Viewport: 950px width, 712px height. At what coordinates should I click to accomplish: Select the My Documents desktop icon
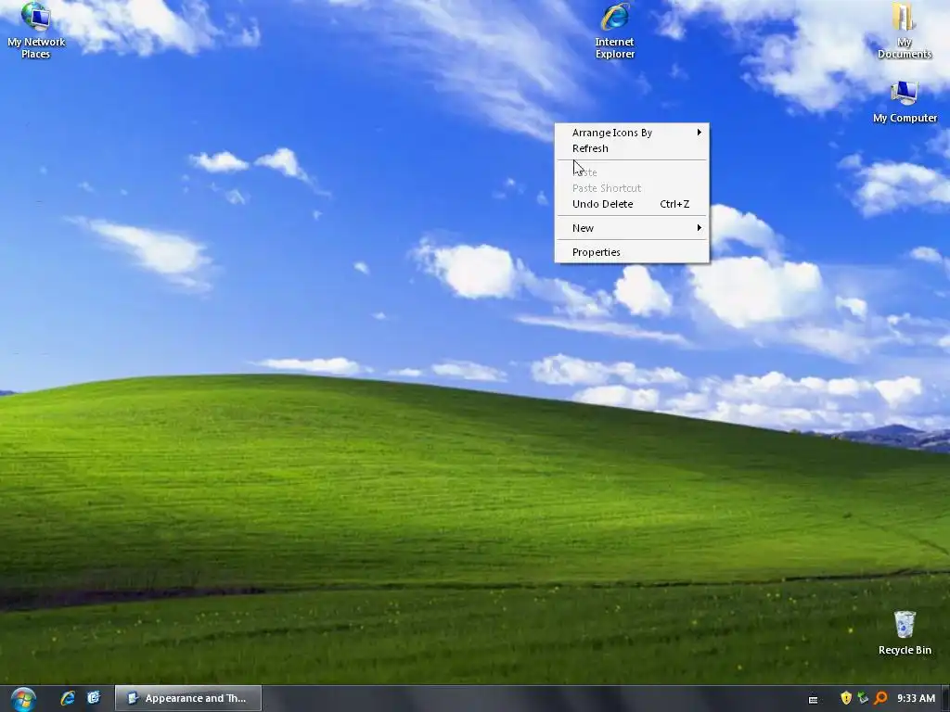[904, 31]
